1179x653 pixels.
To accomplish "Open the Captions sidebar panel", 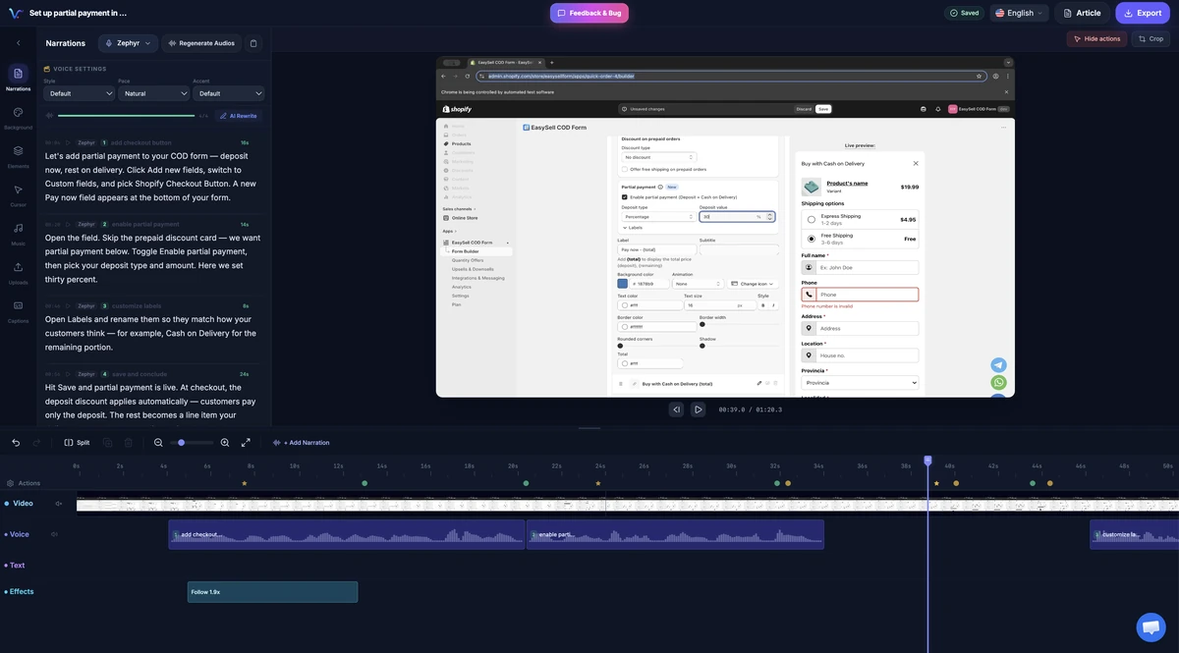I will click(18, 310).
